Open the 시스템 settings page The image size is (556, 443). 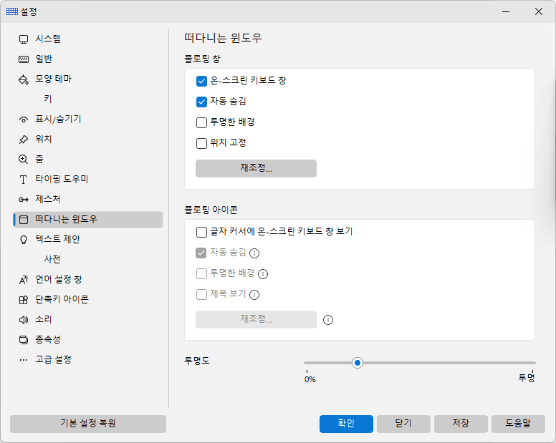pos(88,39)
